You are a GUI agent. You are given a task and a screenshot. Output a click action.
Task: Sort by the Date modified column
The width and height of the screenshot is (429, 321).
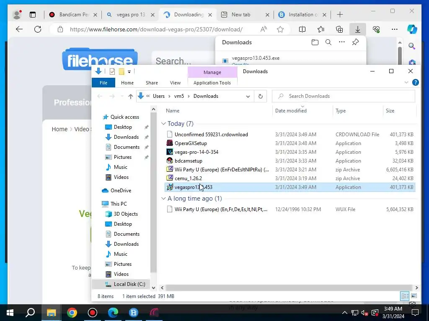(x=291, y=110)
